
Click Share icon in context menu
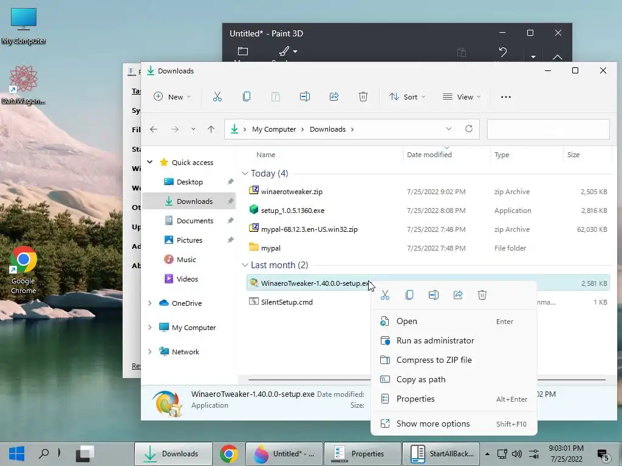458,295
